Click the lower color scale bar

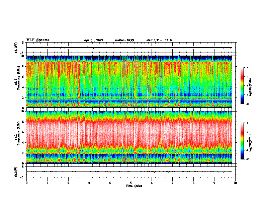[242, 141]
